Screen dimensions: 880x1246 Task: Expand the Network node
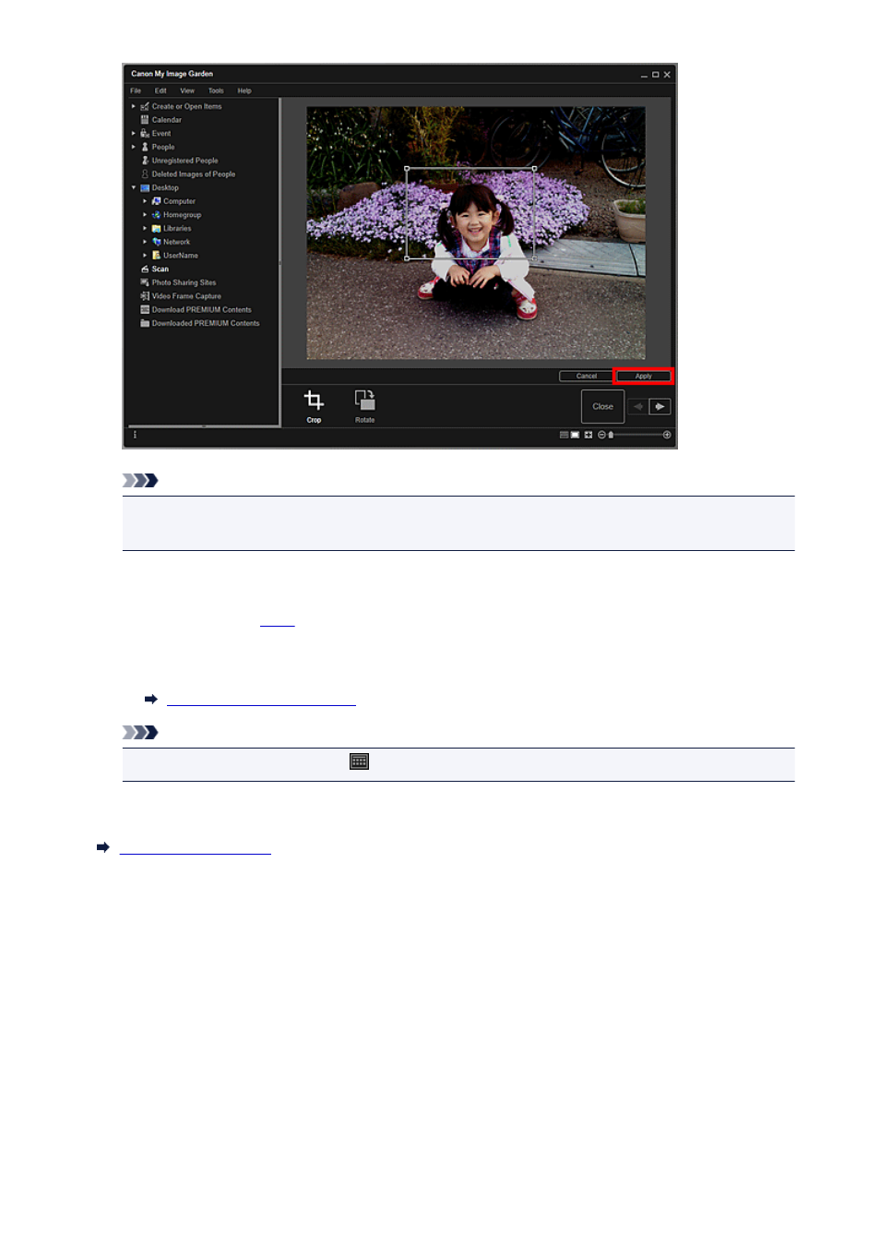click(x=145, y=242)
